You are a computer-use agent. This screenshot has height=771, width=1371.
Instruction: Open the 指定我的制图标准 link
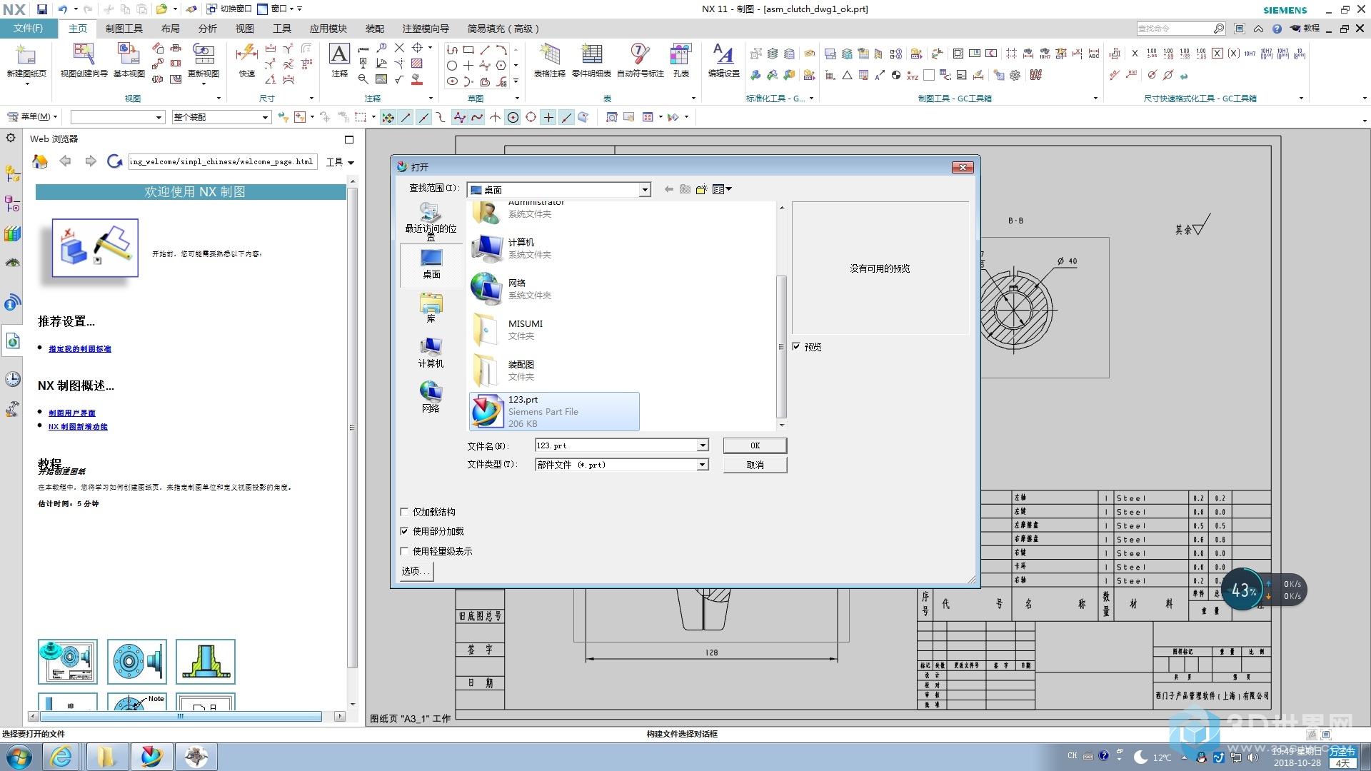[x=80, y=349]
